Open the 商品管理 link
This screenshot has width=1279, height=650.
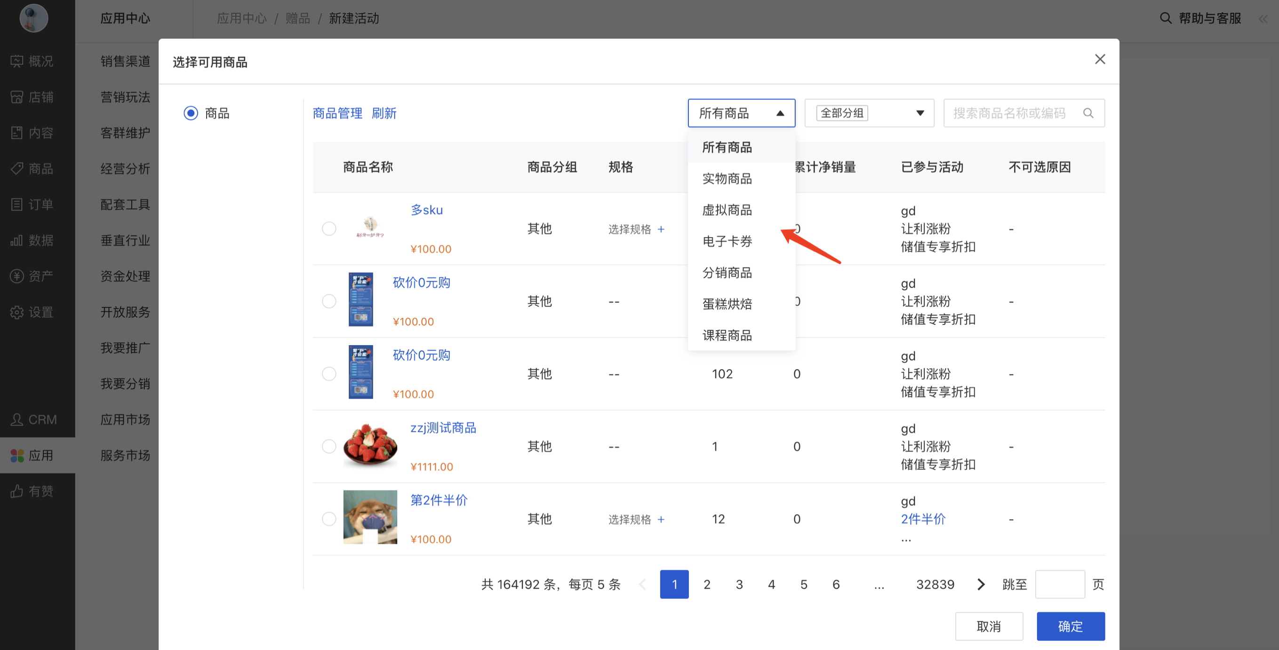[337, 113]
